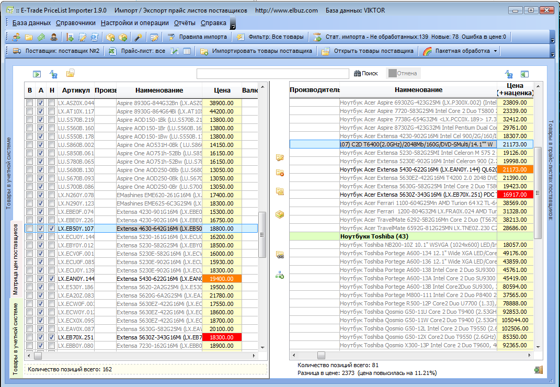The width and height of the screenshot is (560, 387).
Task: Click the left panel Aa font icon
Action: pos(53,74)
